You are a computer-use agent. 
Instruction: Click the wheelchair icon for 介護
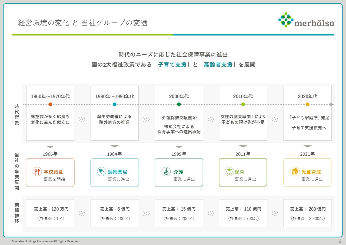click(x=166, y=172)
